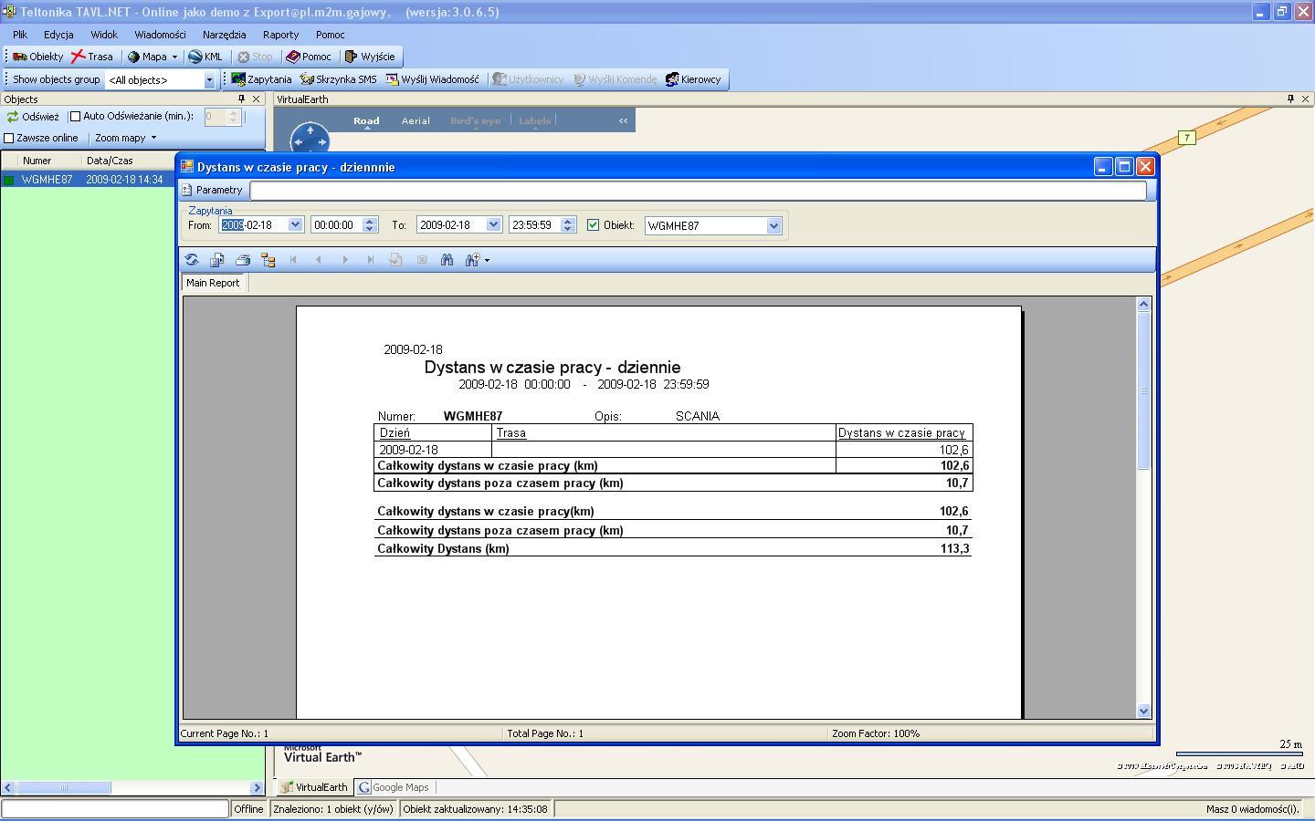Click the Parametry text field
1315x821 pixels.
click(698, 190)
